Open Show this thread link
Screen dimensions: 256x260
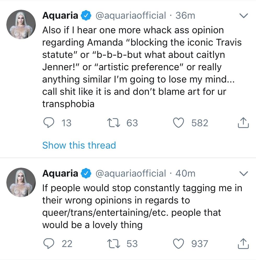[79, 145]
